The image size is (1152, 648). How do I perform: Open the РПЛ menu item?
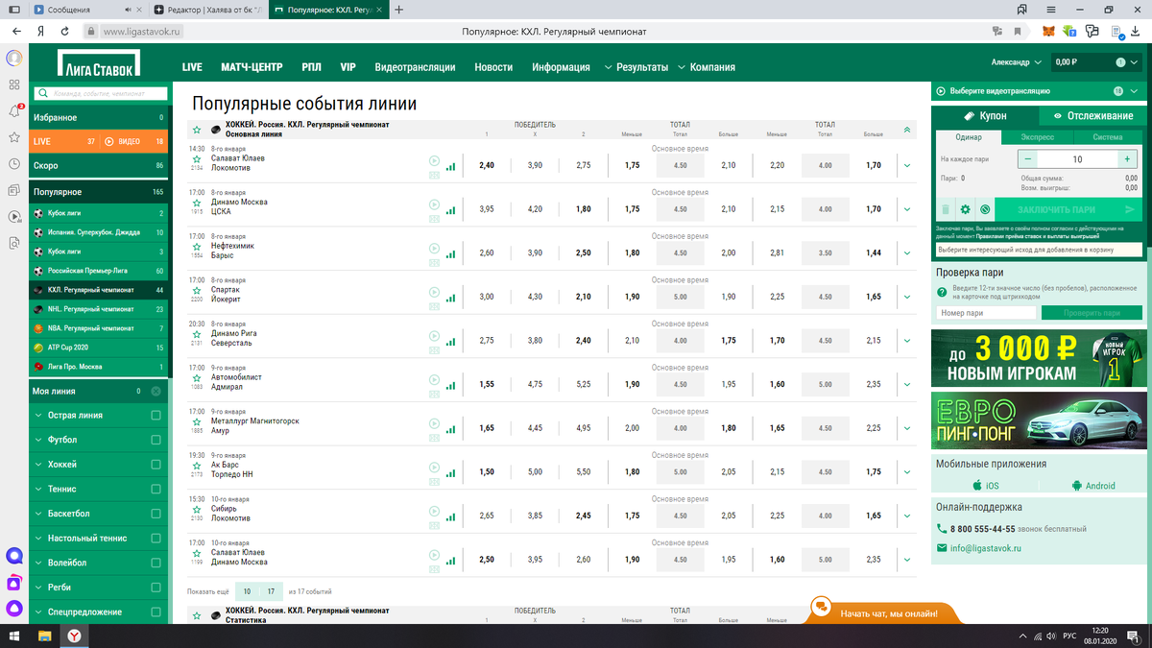(311, 67)
